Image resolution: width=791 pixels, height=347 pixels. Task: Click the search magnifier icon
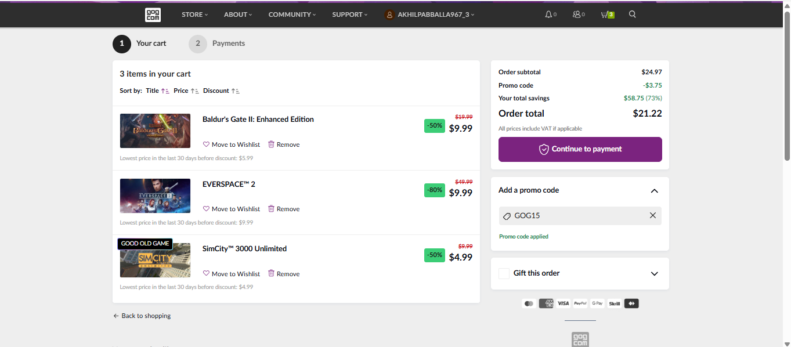pyautogui.click(x=633, y=15)
